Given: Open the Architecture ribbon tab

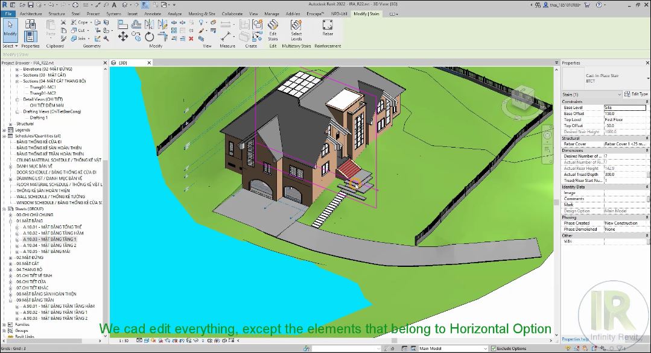Looking at the screenshot, I should pos(31,13).
